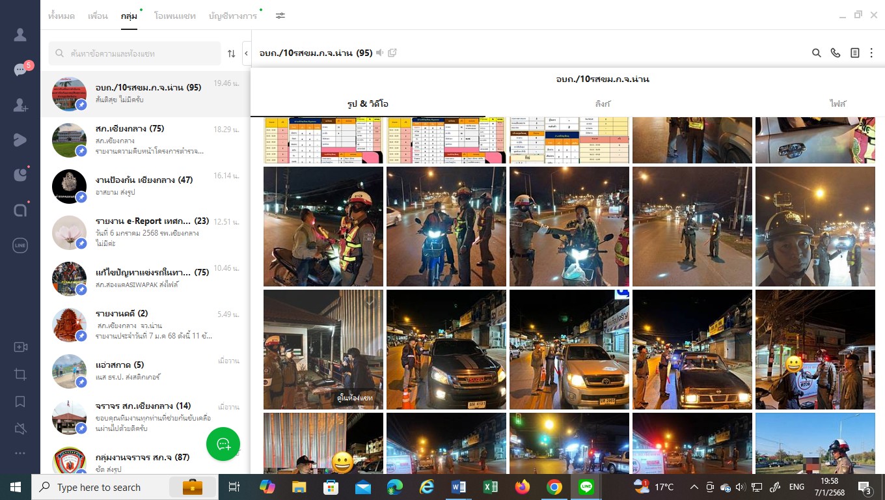The image size is (885, 500).
Task: Toggle the chat list filter settings icon
Action: [x=280, y=16]
